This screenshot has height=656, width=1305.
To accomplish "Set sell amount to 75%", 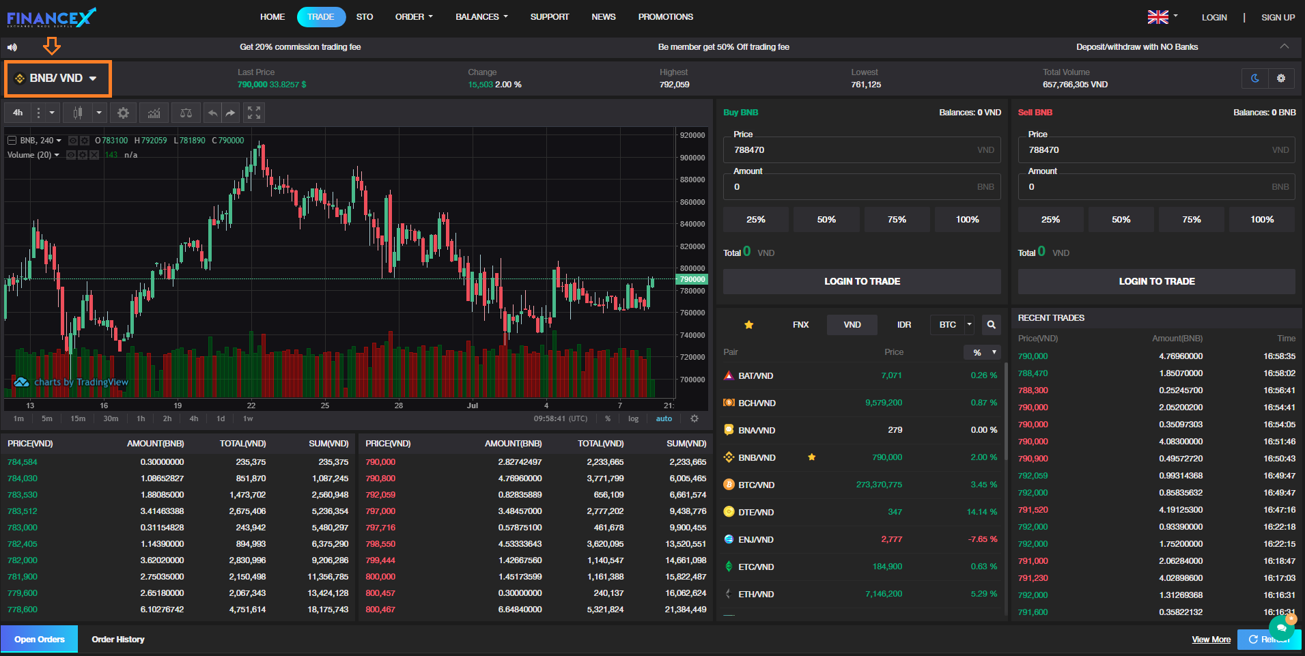I will [1192, 220].
